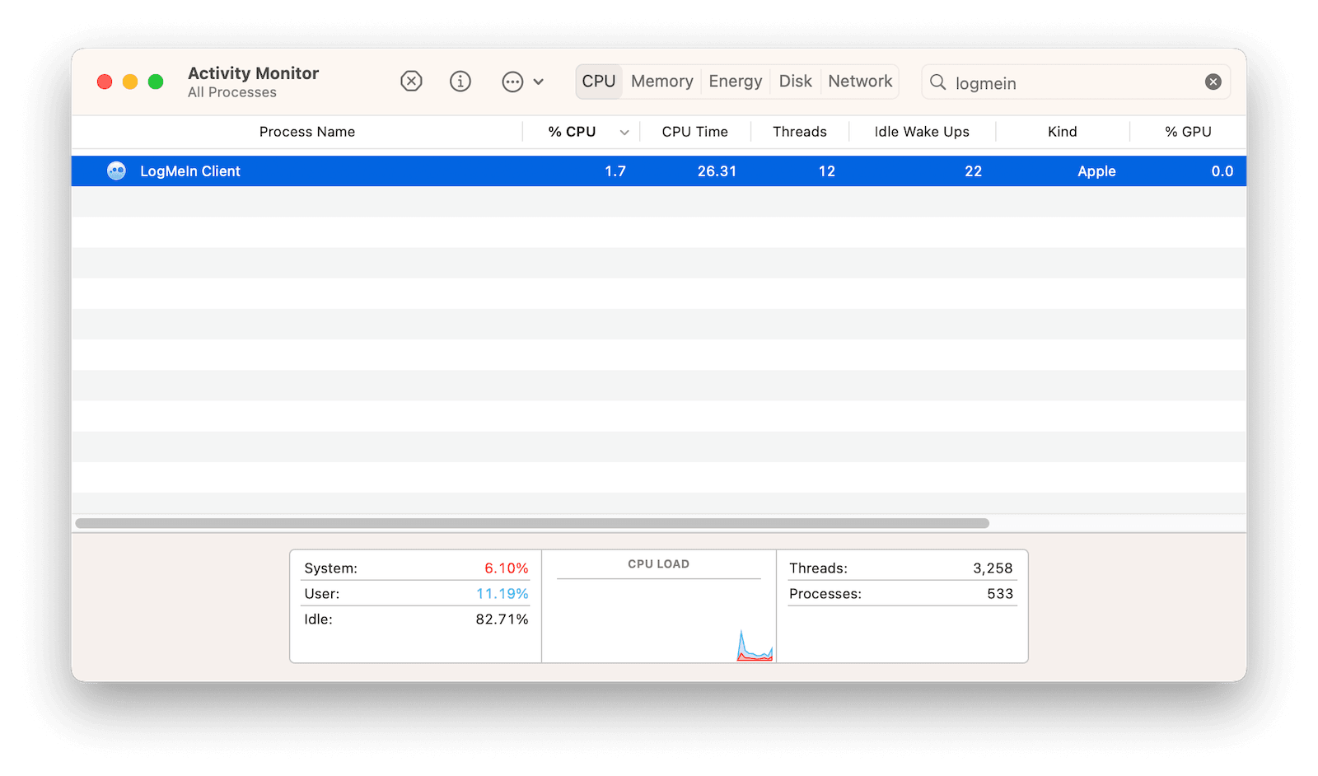
Task: Click the 1.7 CPU percentage value
Action: (x=615, y=171)
